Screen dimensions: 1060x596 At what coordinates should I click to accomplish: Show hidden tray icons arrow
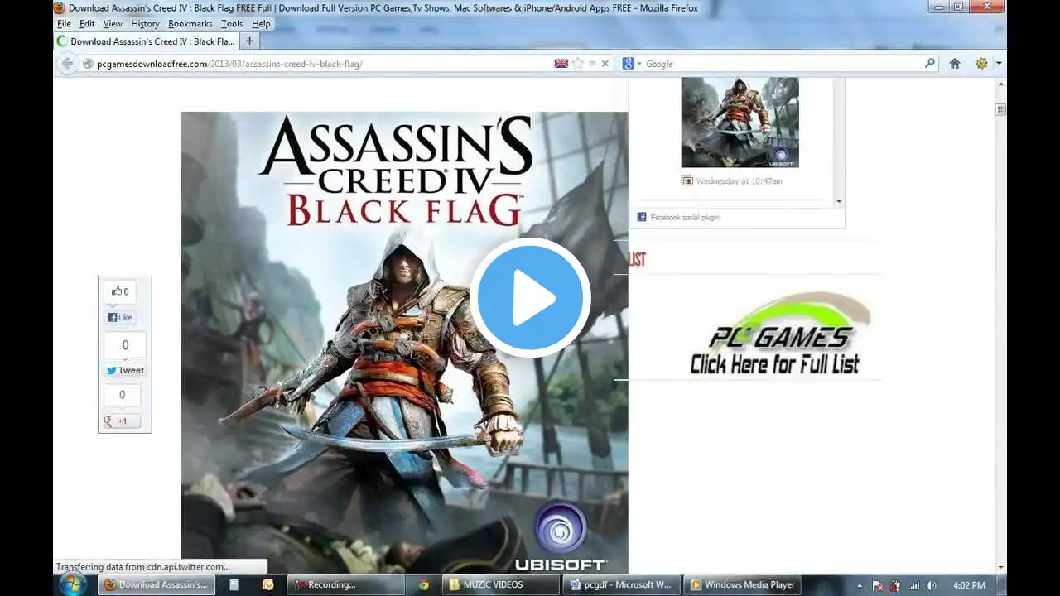[x=860, y=586]
